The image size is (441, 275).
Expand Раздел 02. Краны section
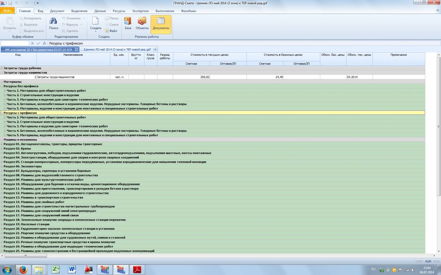point(2,149)
